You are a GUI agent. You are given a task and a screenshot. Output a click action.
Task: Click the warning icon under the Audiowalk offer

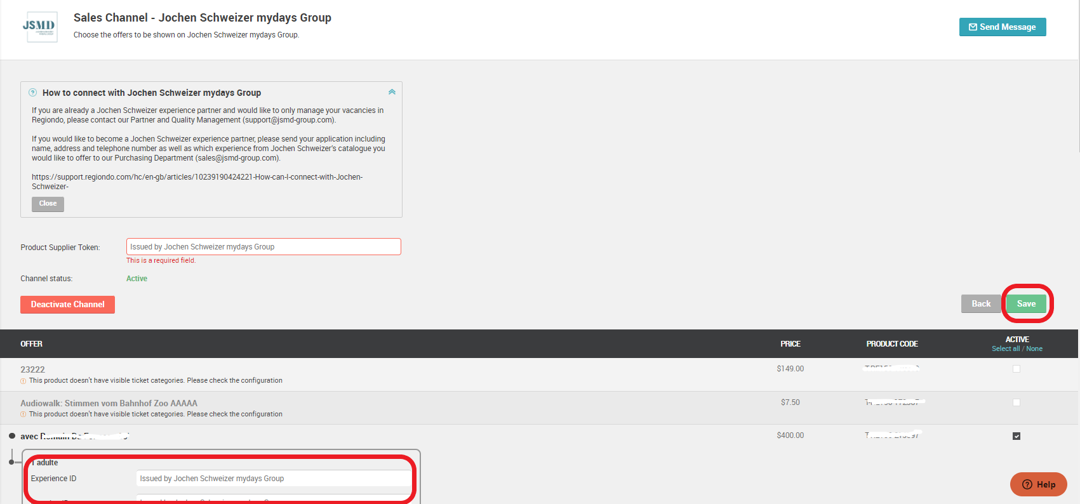point(23,414)
